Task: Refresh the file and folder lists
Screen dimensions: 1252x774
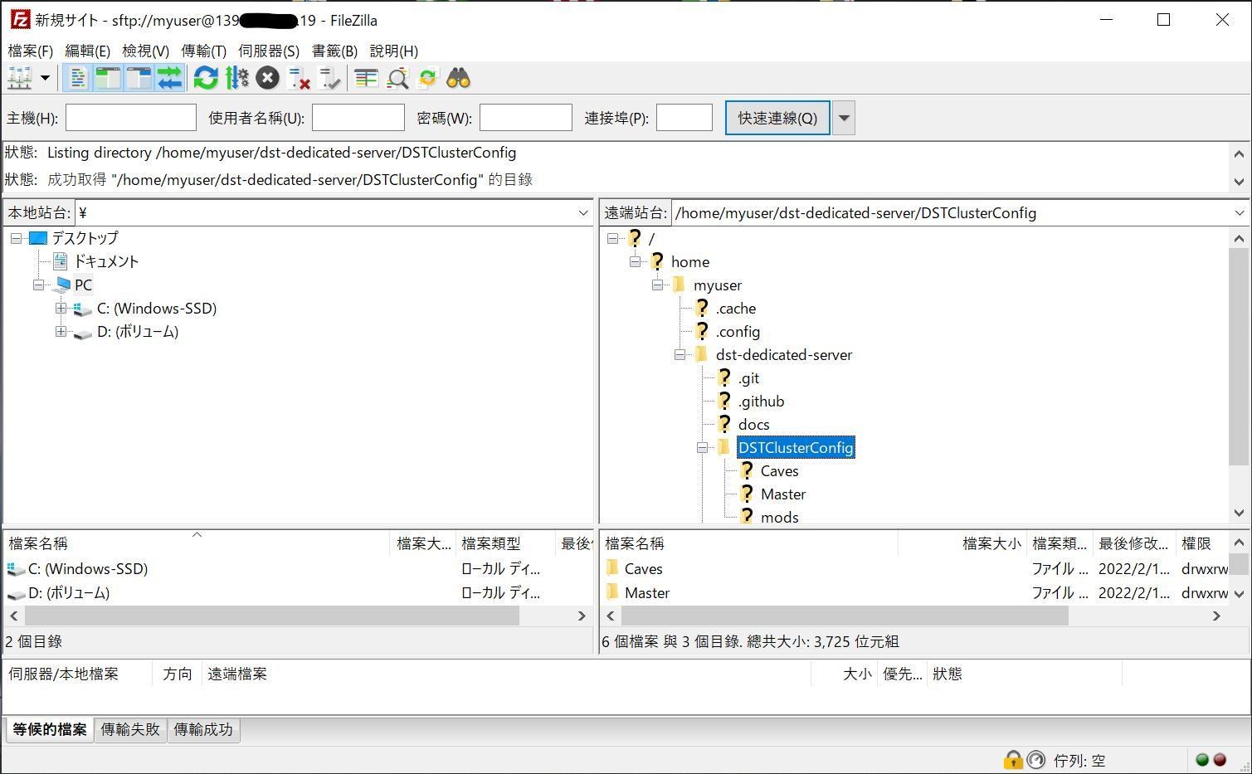Action: pyautogui.click(x=206, y=78)
